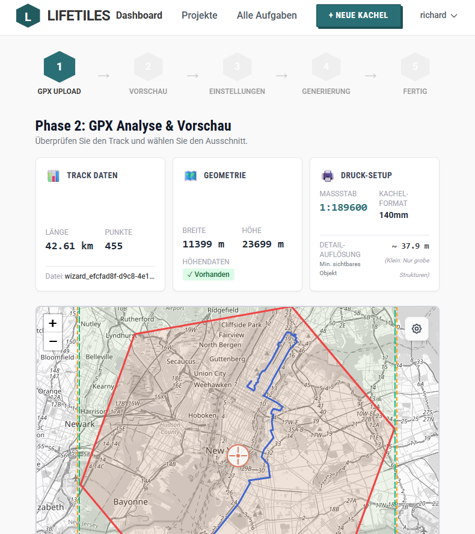Click the Track Daten bar chart icon
This screenshot has width=475, height=534.
point(54,176)
